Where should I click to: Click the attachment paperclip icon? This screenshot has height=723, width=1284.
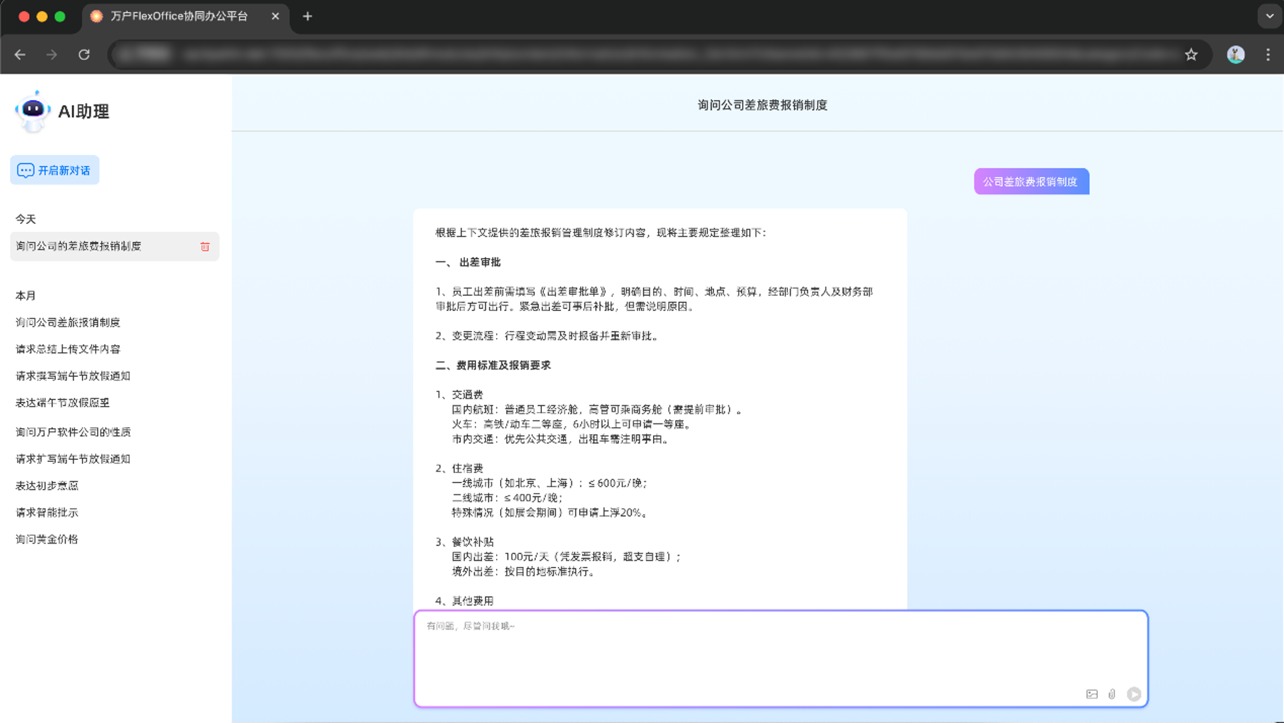(1112, 694)
